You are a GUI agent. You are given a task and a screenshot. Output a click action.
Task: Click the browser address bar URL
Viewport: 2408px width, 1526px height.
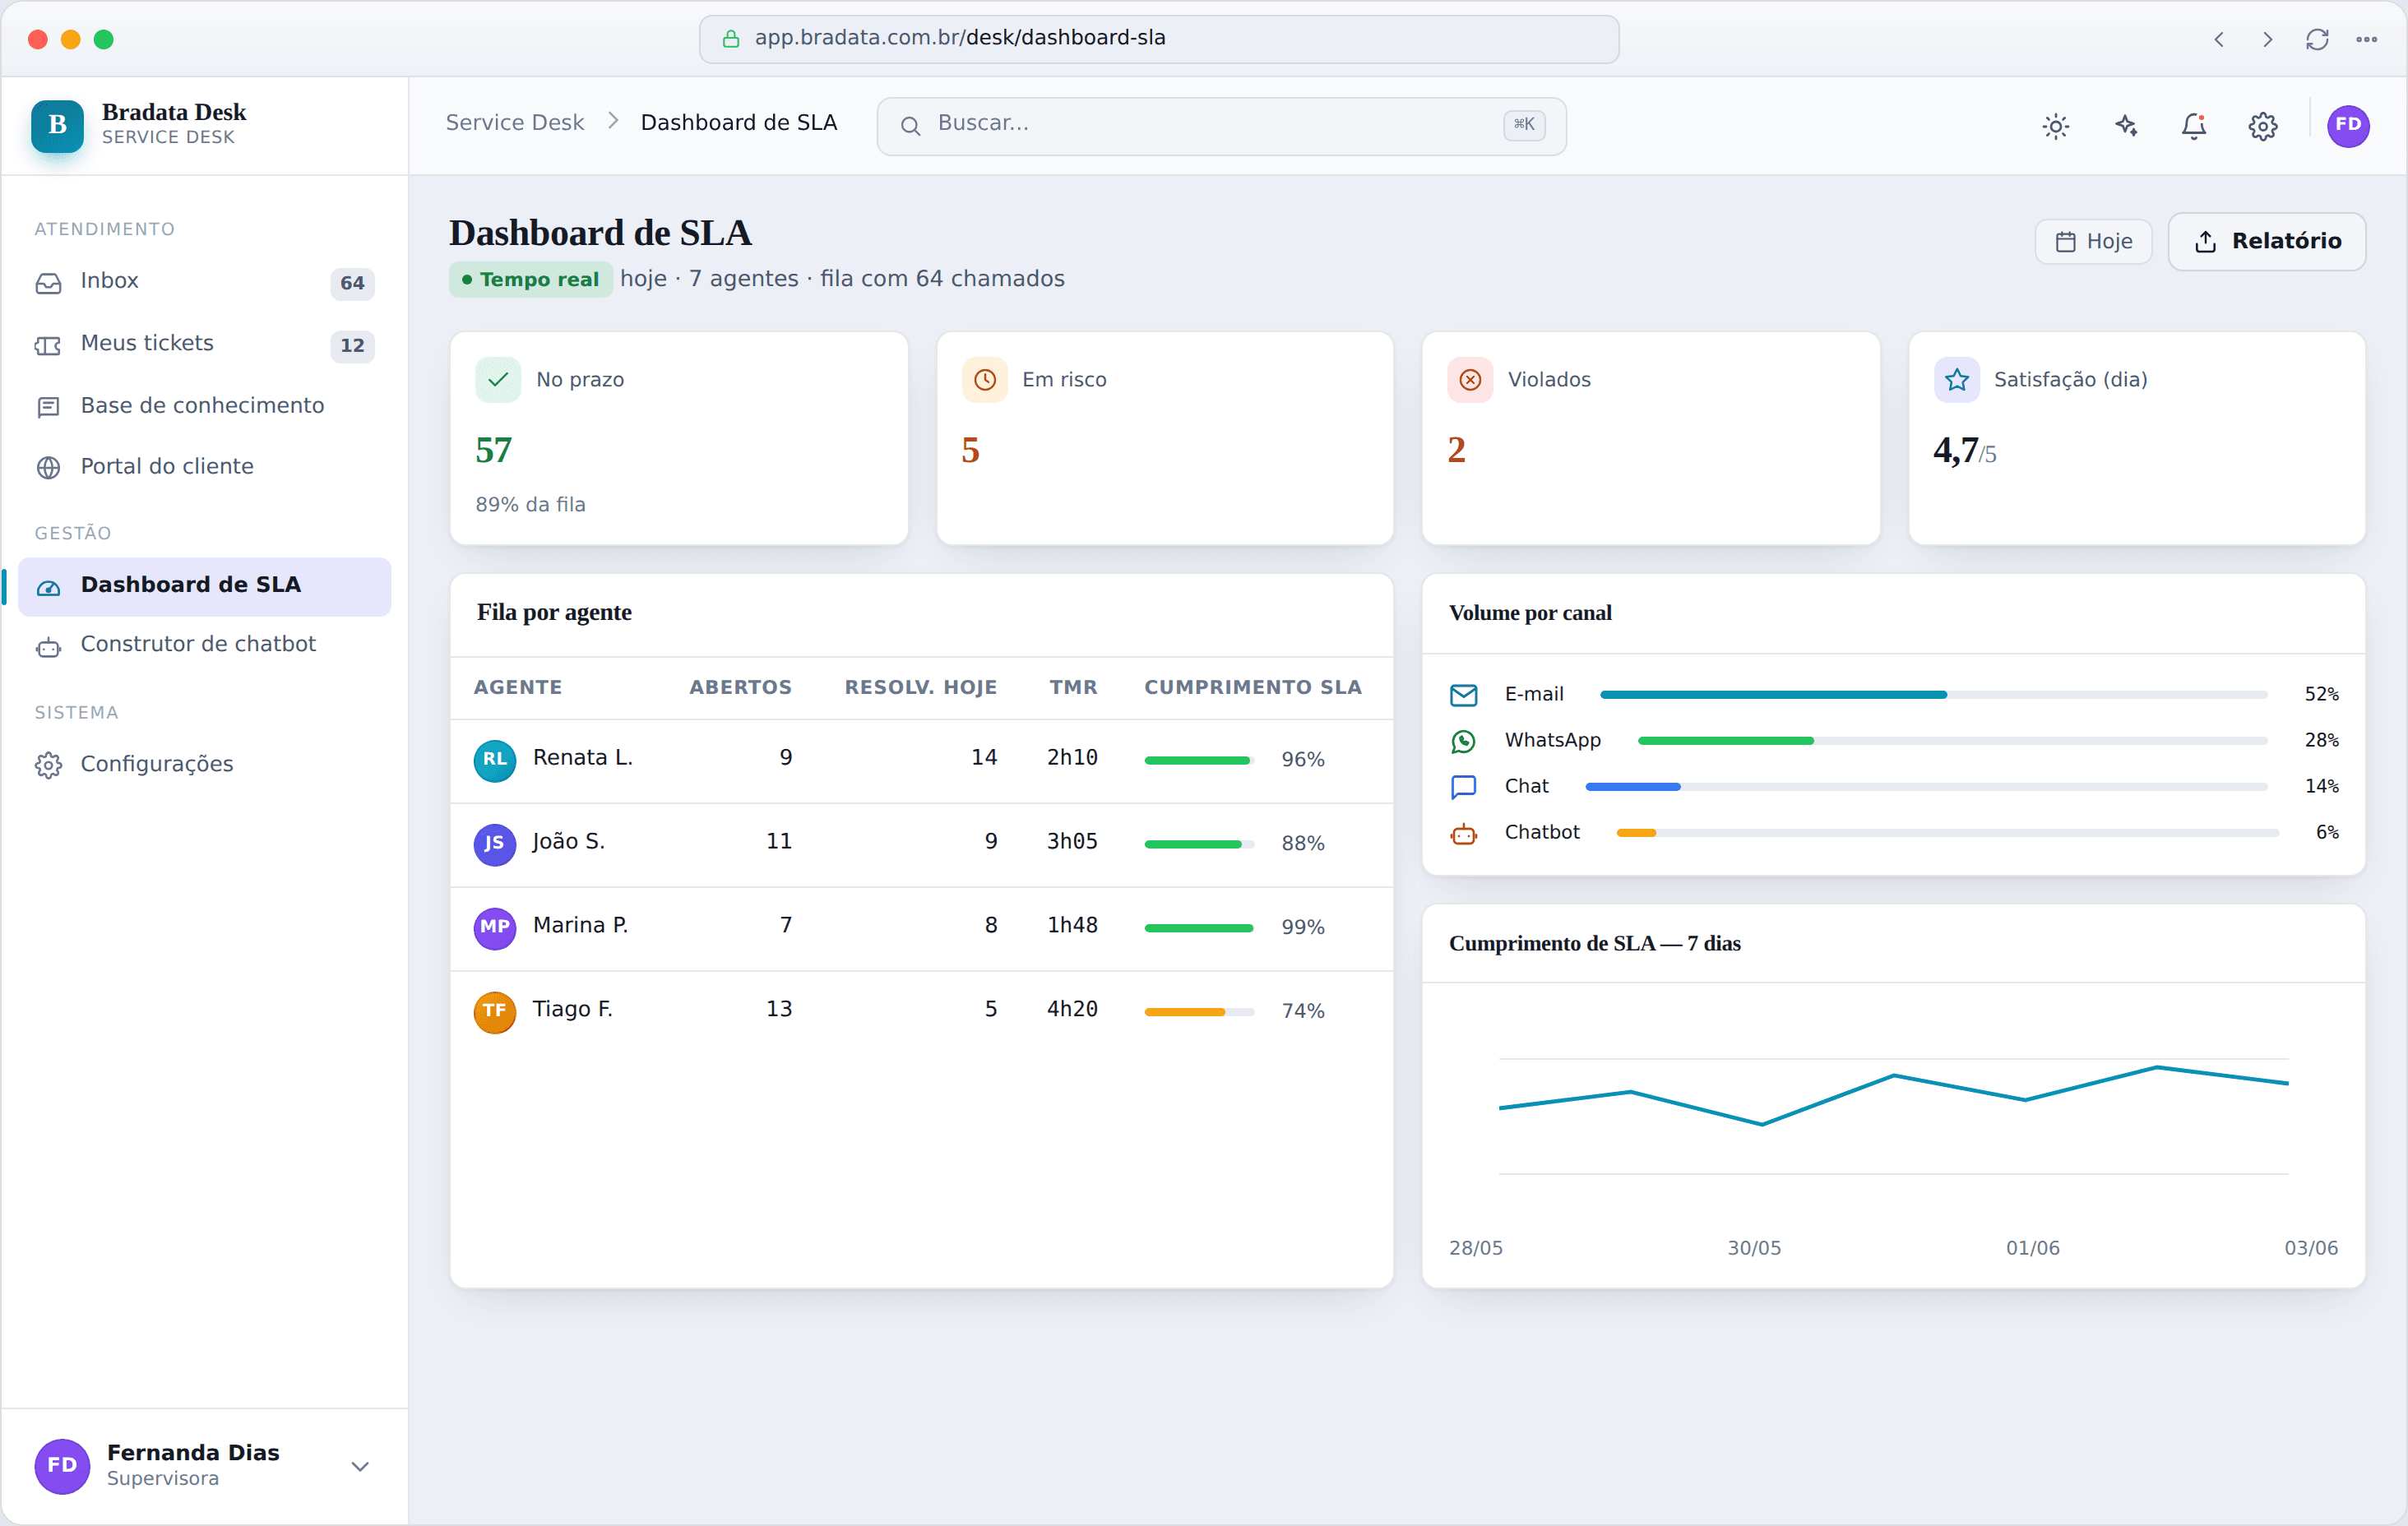coord(1159,38)
